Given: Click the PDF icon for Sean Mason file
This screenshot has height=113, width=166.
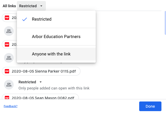Looking at the screenshot, I should point(7,97).
